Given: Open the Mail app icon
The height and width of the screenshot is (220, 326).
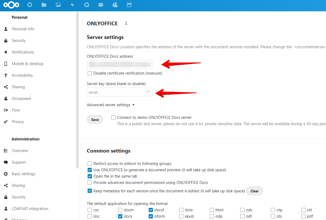Looking at the screenshot, I should [101, 5].
